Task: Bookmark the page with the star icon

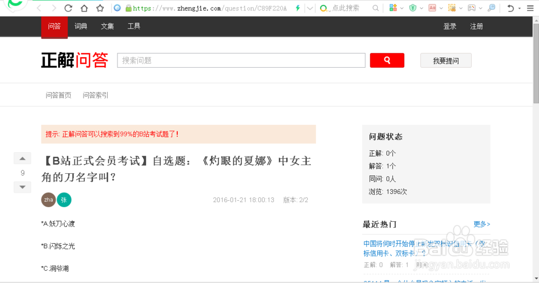Action: click(100, 8)
